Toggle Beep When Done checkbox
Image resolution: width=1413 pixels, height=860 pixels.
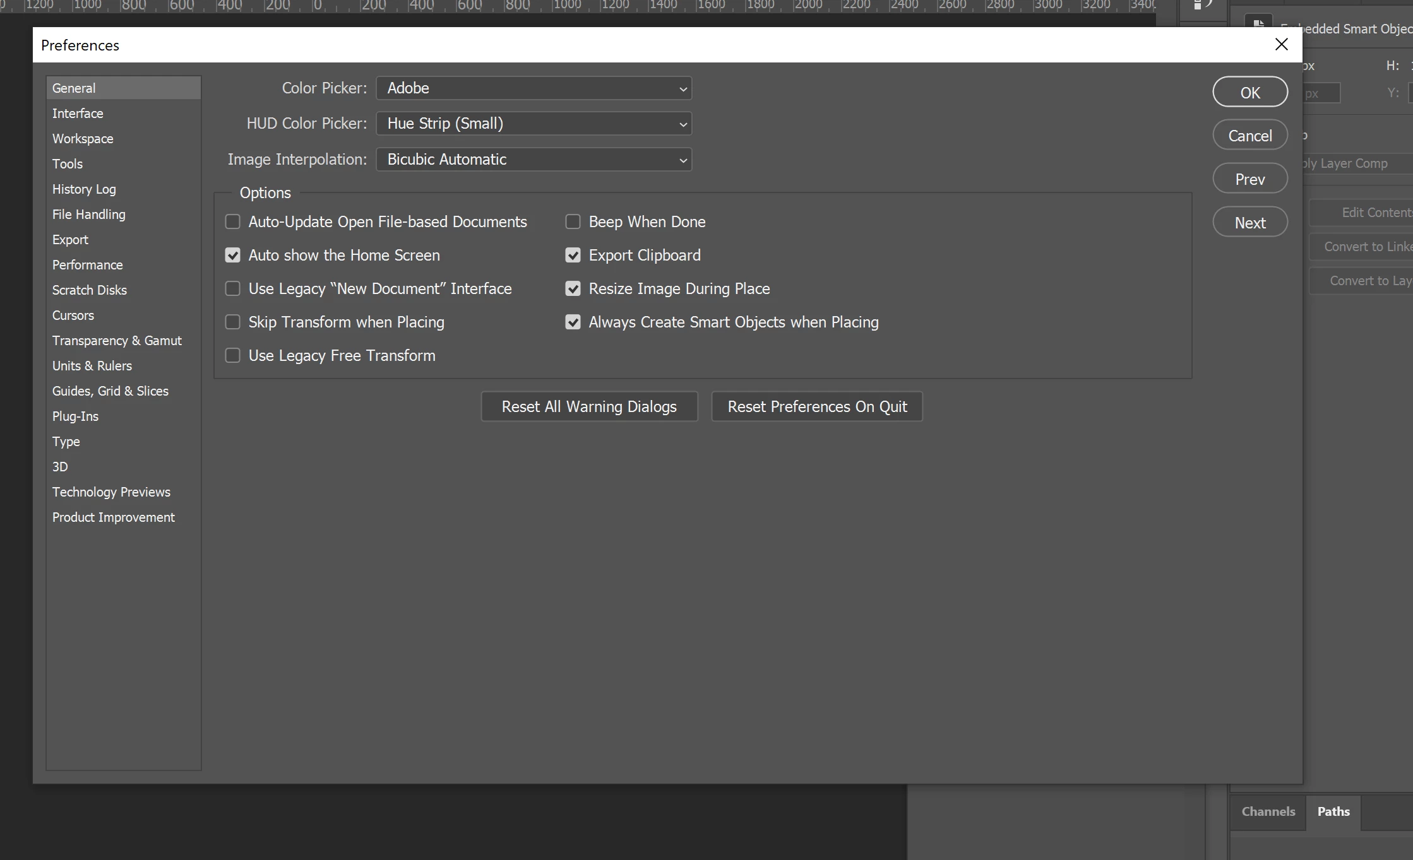573,221
